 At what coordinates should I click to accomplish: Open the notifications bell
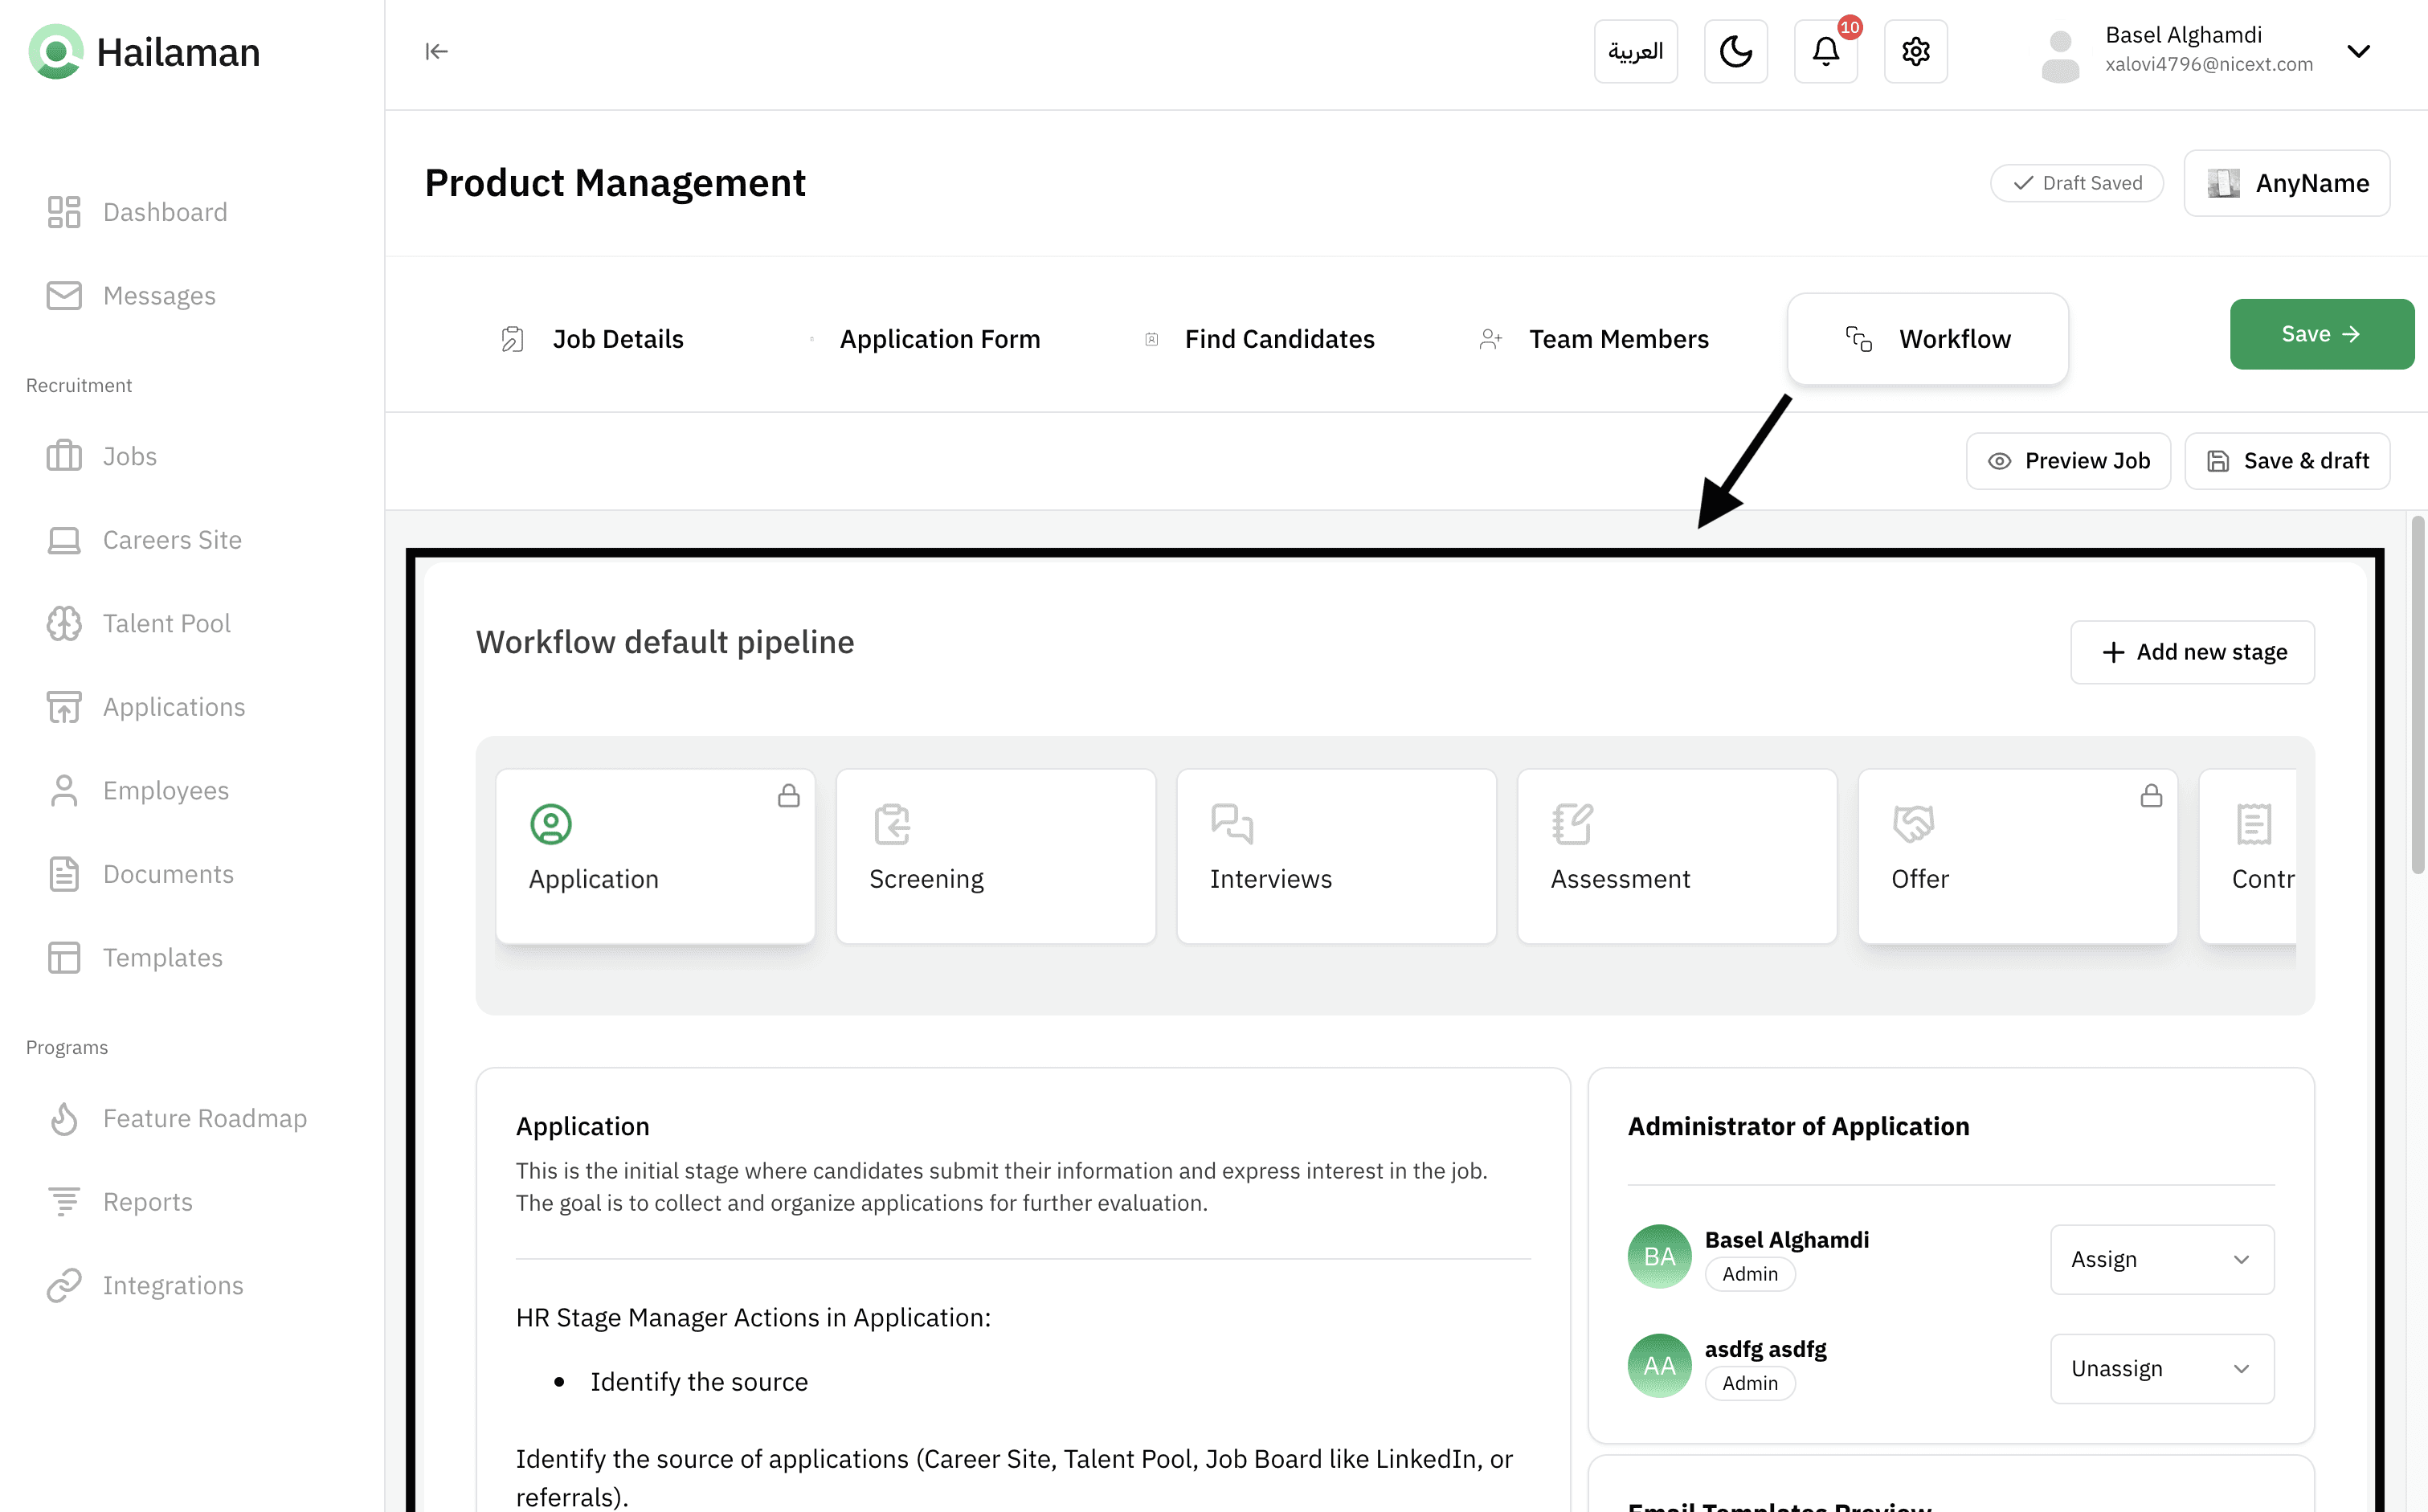tap(1825, 51)
